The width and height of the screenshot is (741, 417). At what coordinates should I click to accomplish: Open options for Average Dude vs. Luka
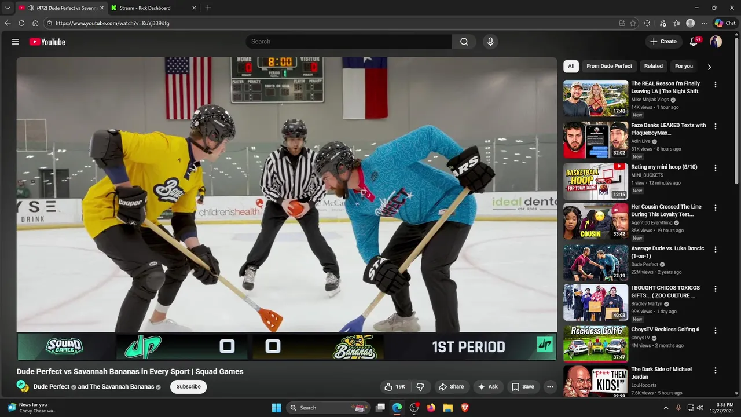[x=716, y=249]
